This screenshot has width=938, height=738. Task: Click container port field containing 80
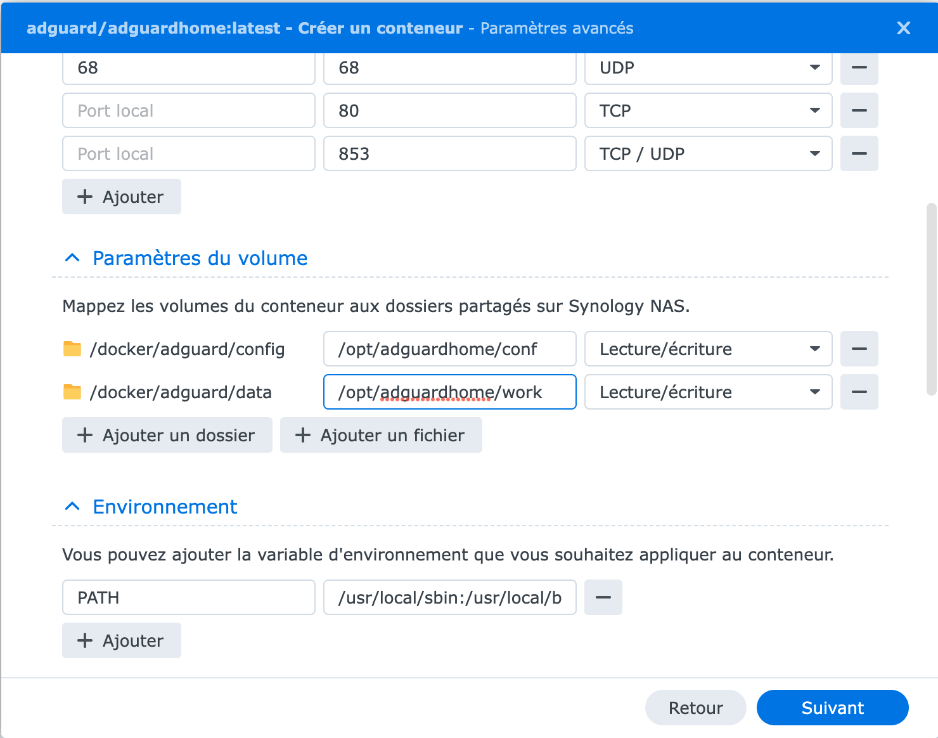pyautogui.click(x=449, y=110)
